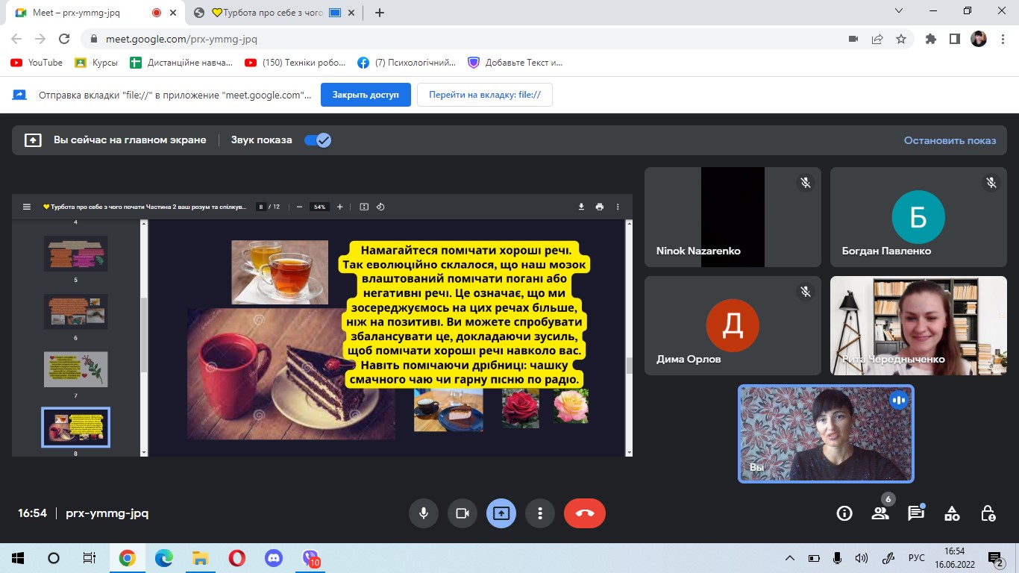
Task: Open Discord from taskbar
Action: 273,558
